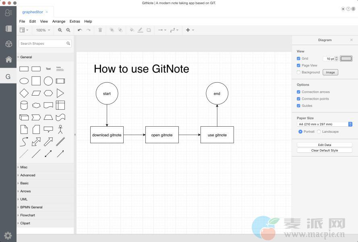Screen dimensions: 358x242
Task: Click the trash delete icon in toolbar
Action: (x=100, y=30)
